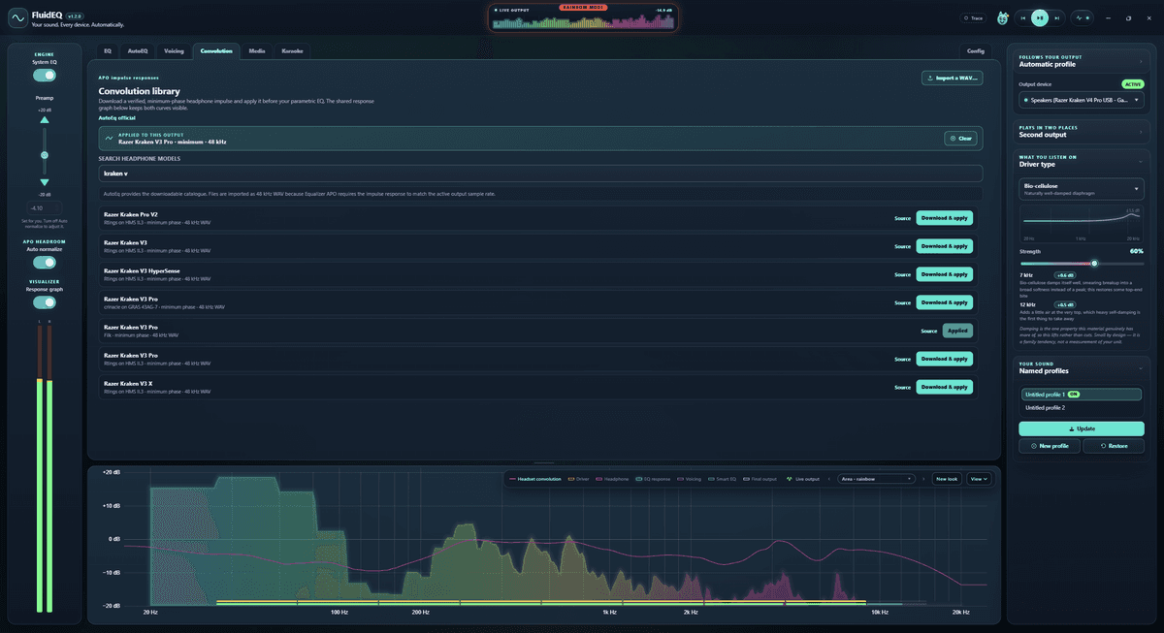Open Source link for Razer Kraken Pro V2
1164x633 pixels.
(x=902, y=218)
